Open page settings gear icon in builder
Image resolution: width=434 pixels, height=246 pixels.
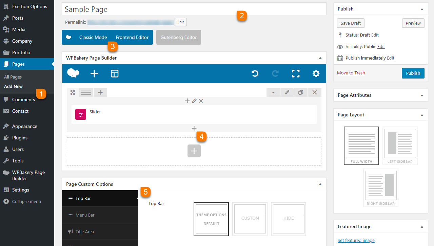pyautogui.click(x=316, y=73)
